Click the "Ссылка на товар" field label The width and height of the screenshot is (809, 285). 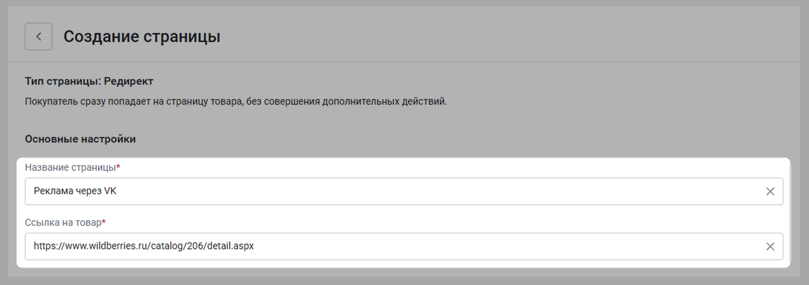63,223
